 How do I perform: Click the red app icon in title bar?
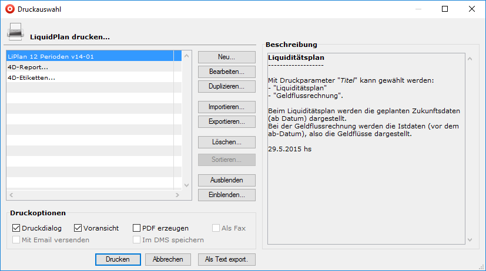9,9
